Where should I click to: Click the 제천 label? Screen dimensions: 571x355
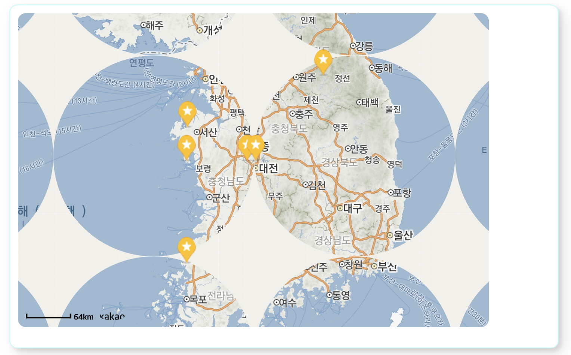(x=311, y=100)
